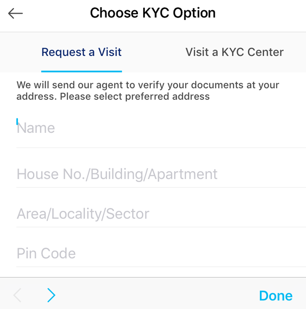This screenshot has width=306, height=309.
Task: Return to previous screen via header arrow
Action: point(16,14)
